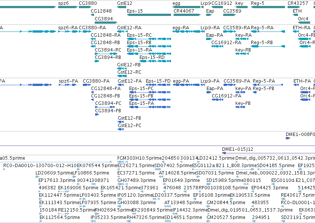Select the CG16912 gene
315x223 pixels.
pos(217,7)
